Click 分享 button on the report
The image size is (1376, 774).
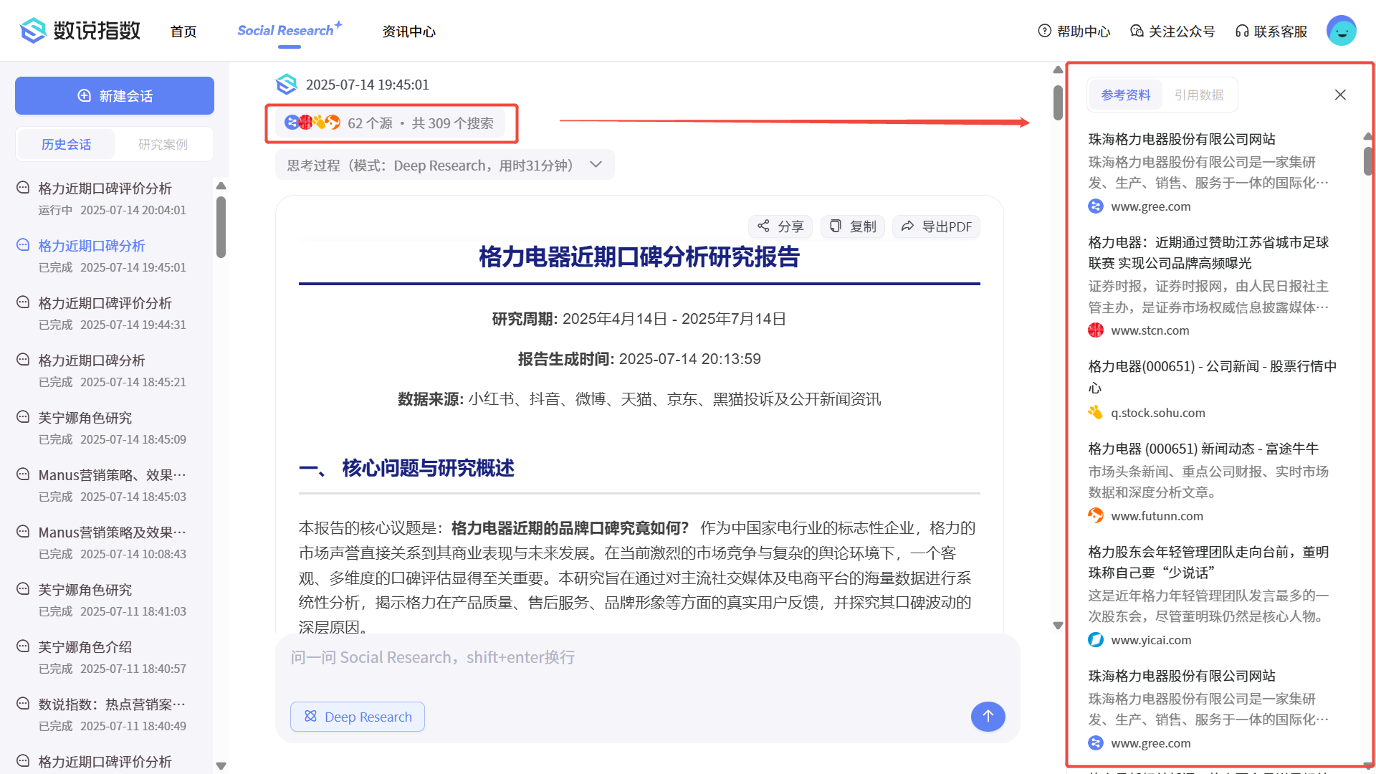click(780, 226)
